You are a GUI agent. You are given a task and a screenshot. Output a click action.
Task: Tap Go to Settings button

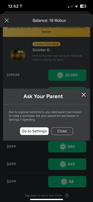(34, 131)
